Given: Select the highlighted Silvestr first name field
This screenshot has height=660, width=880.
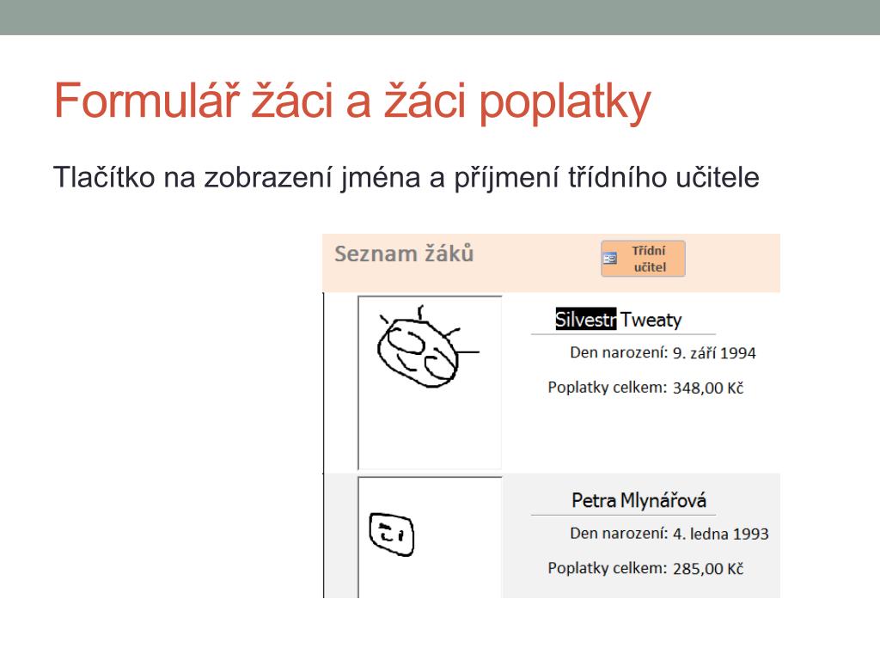Looking at the screenshot, I should [x=586, y=320].
